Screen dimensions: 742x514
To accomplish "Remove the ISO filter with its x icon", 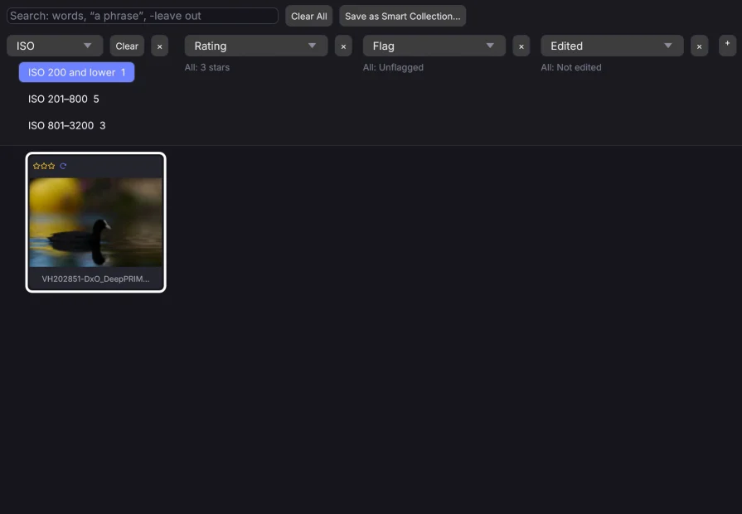I will coord(159,46).
